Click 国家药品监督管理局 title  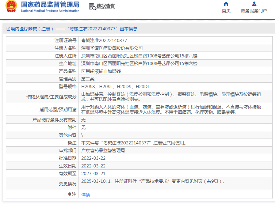click(50, 4)
